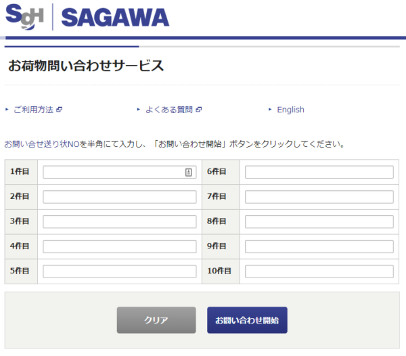
Task: Select the 8件目 input box
Action: click(319, 222)
